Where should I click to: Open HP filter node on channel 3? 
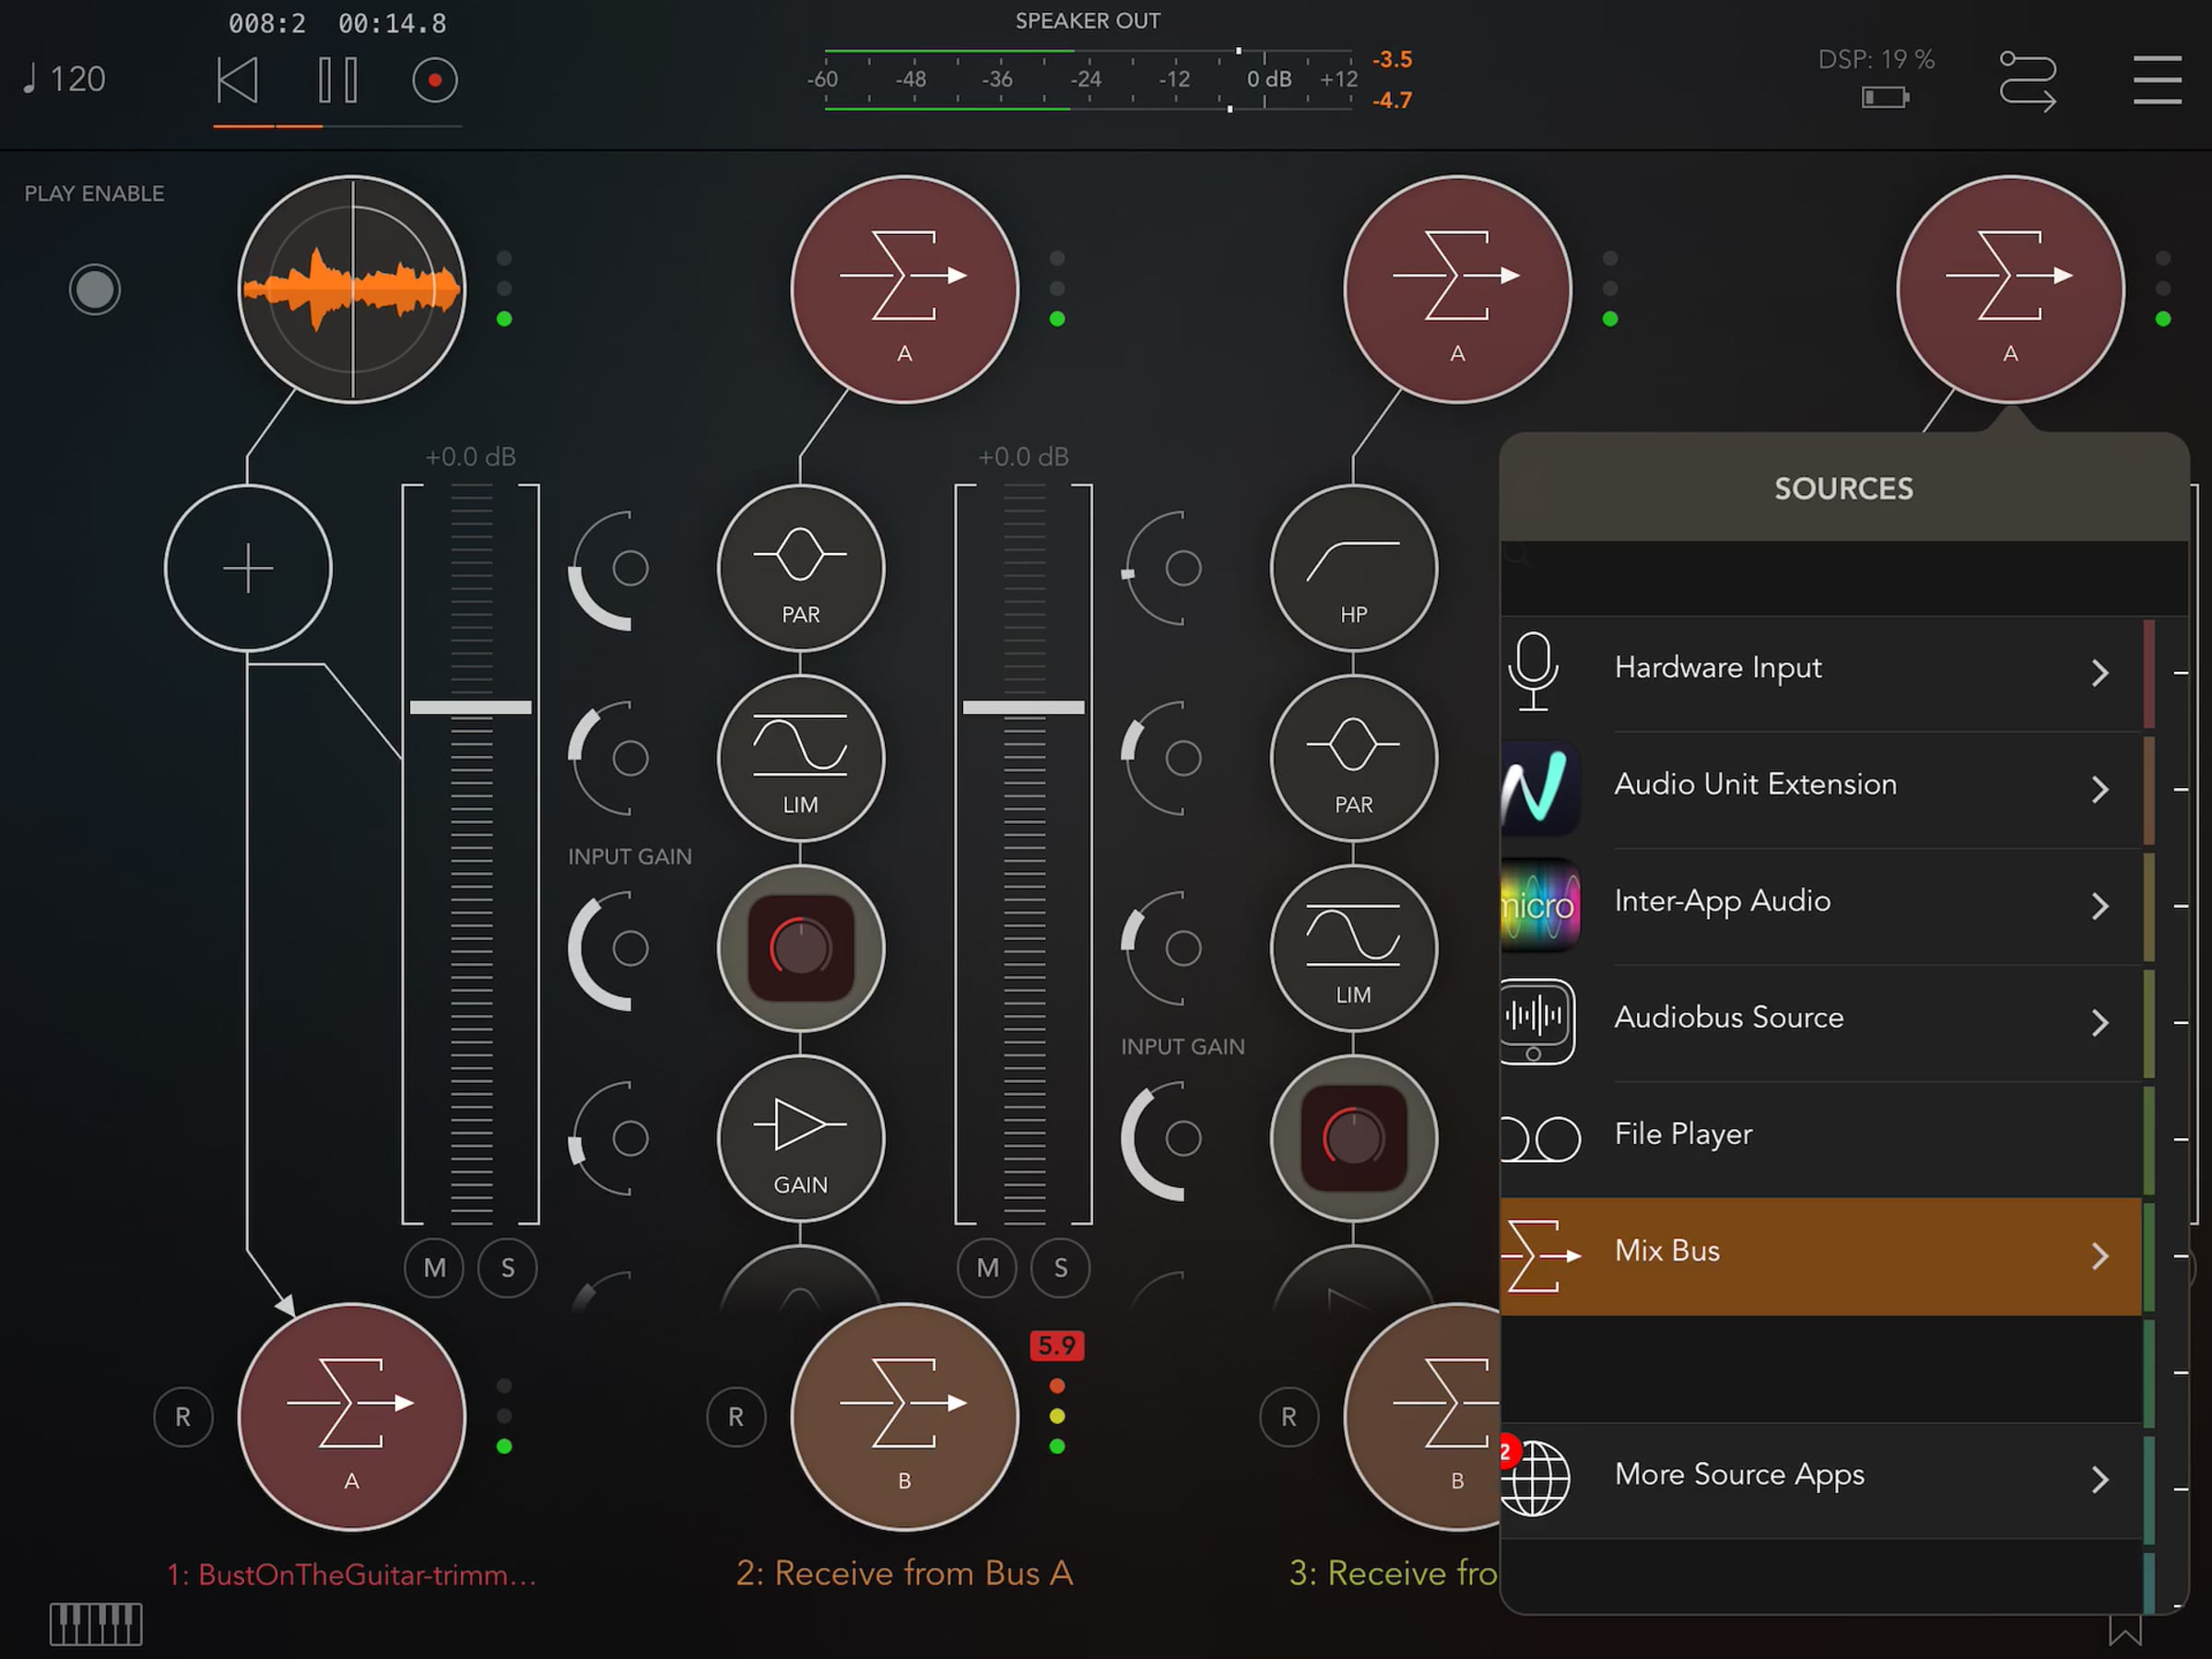click(x=1353, y=569)
